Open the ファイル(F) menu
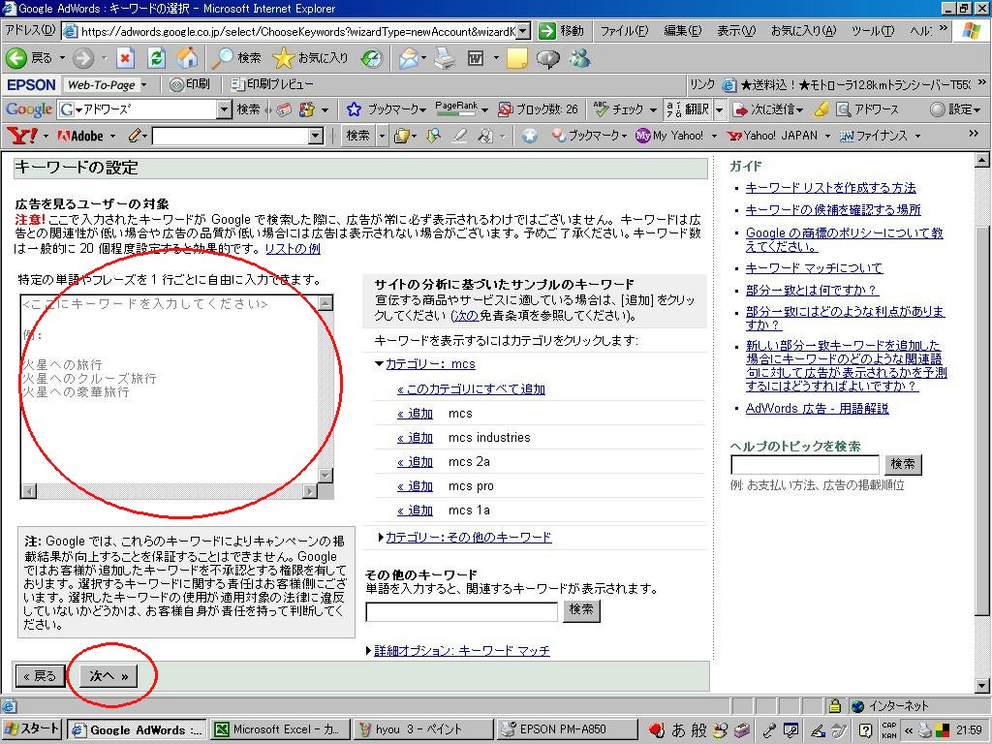Viewport: 992px width, 744px height. [x=625, y=30]
